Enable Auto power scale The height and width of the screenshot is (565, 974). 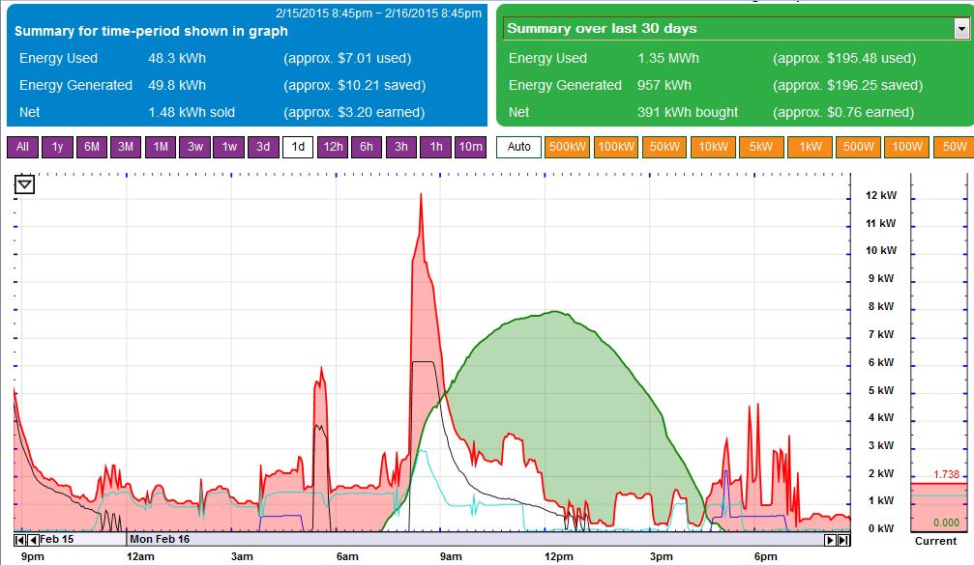click(x=518, y=147)
